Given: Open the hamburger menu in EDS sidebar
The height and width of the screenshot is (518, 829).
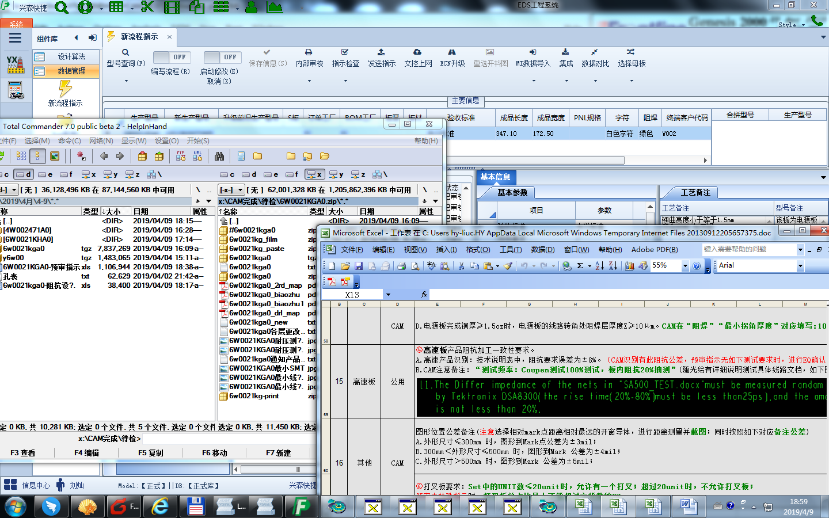Looking at the screenshot, I should click(16, 38).
